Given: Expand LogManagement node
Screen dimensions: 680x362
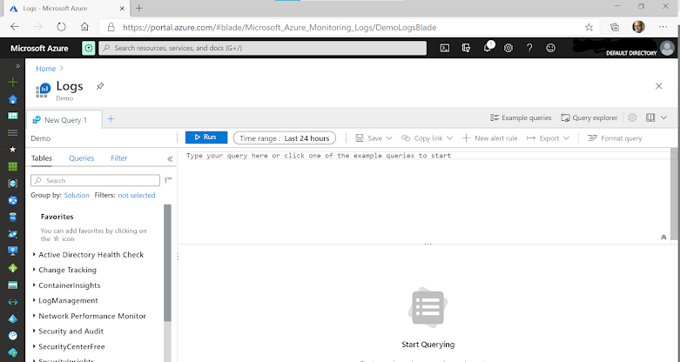Looking at the screenshot, I should coord(34,300).
